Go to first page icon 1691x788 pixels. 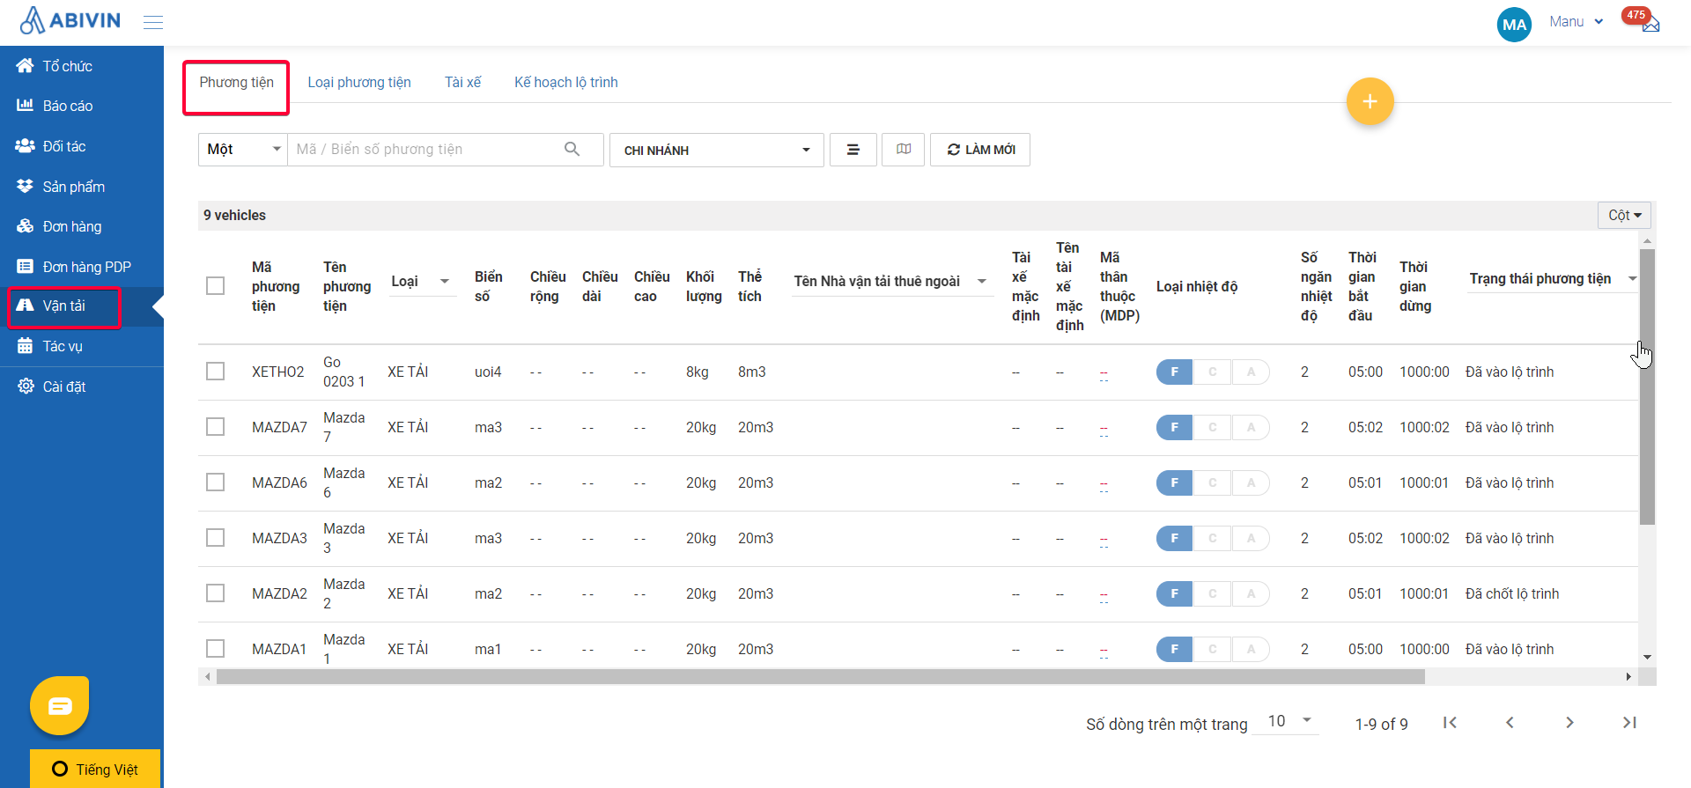[1450, 723]
